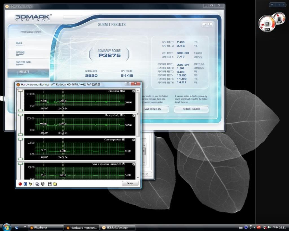Image resolution: width=289 pixels, height=231 pixels.
Task: Click the CPU TEST 1 value 686.83
Action: click(x=183, y=53)
